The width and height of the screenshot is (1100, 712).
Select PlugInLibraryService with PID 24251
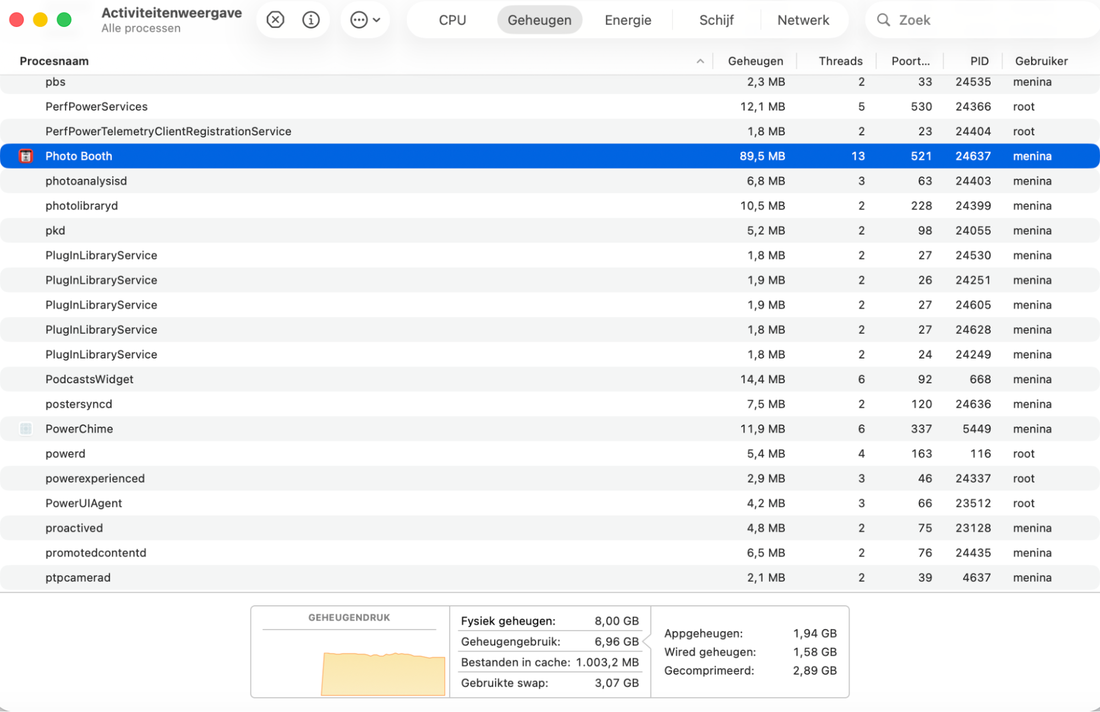550,280
